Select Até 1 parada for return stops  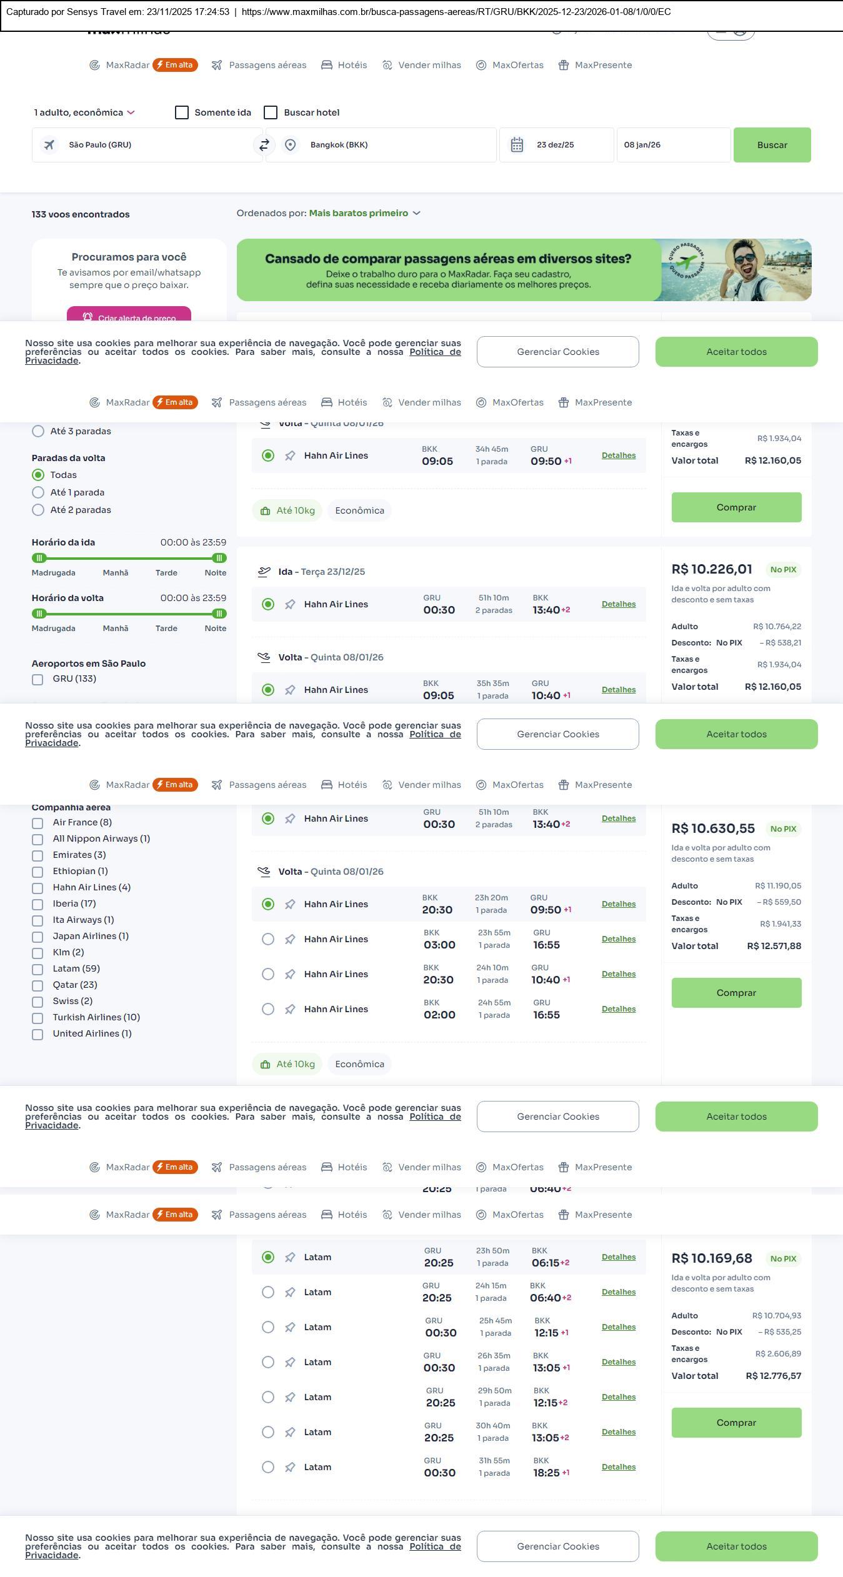tap(38, 492)
